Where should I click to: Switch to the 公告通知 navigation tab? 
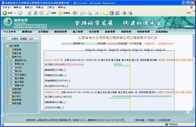tap(43, 32)
